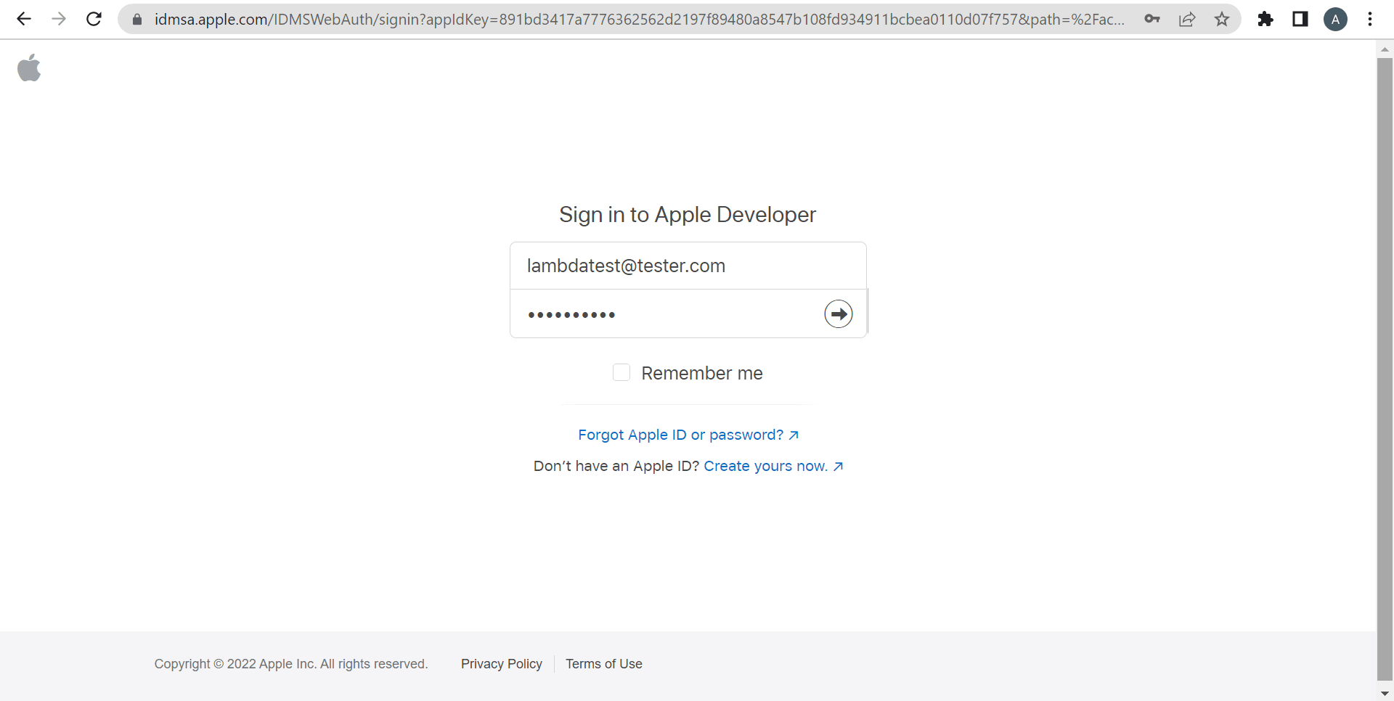Click the browser profile avatar
The height and width of the screenshot is (701, 1394).
point(1336,19)
